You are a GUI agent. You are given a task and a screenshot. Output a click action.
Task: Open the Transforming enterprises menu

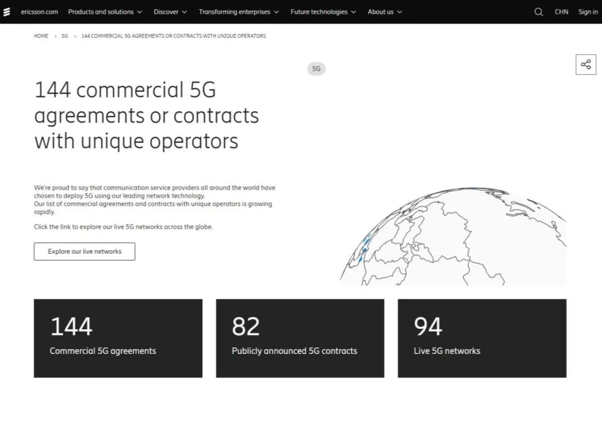pos(239,12)
